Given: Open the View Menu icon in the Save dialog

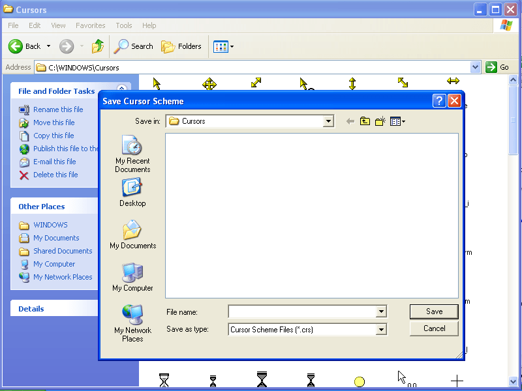Looking at the screenshot, I should 396,121.
